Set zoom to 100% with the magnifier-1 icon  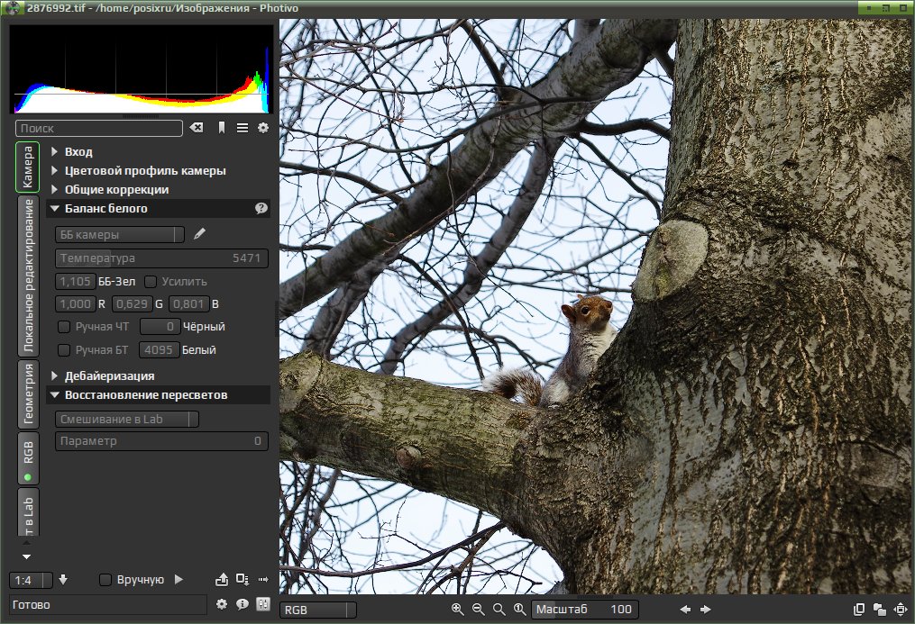(519, 610)
